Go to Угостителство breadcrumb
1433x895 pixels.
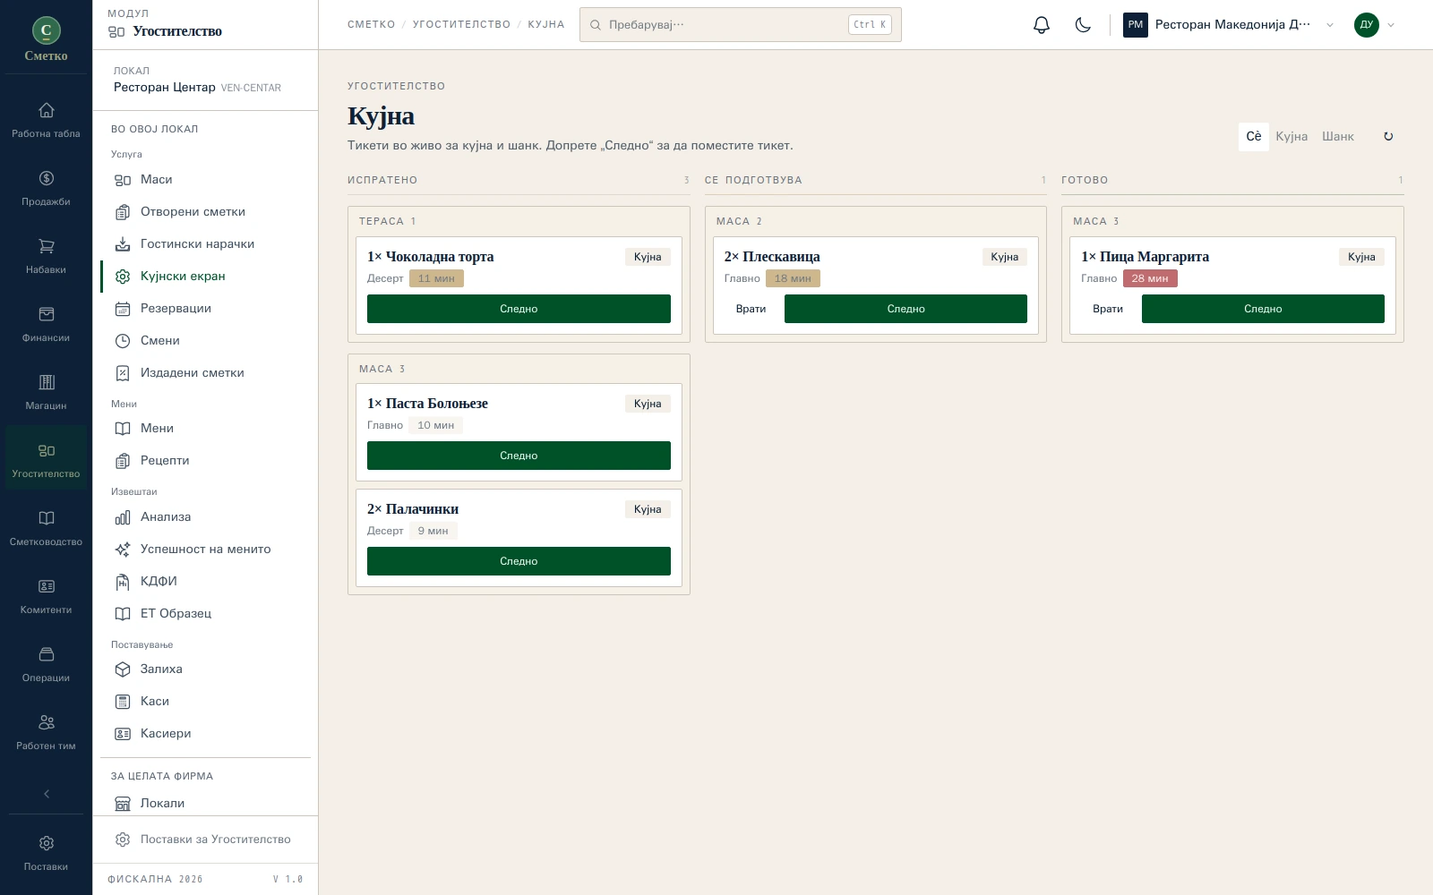coord(461,25)
